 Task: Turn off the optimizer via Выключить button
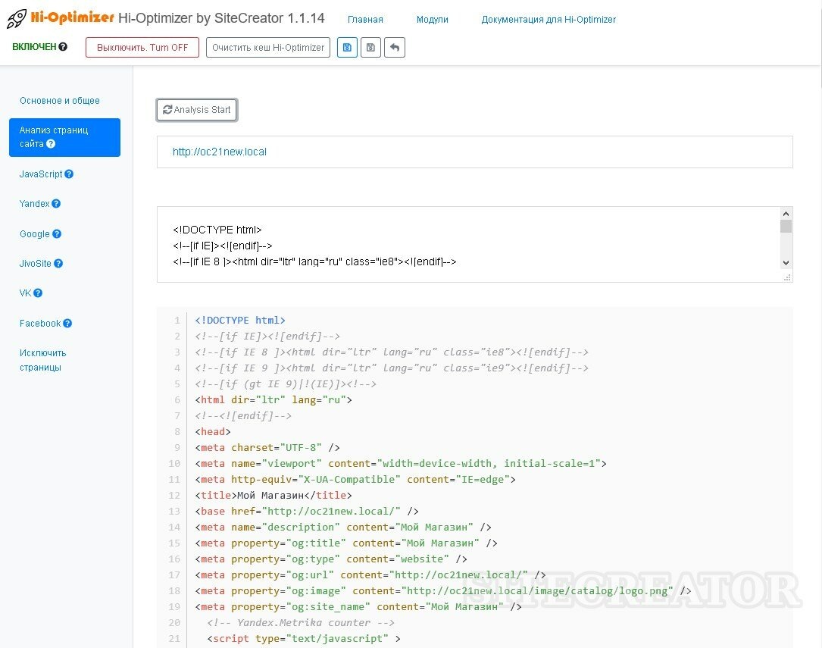click(142, 47)
